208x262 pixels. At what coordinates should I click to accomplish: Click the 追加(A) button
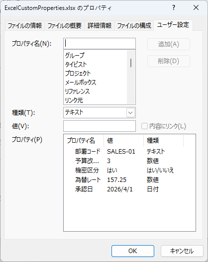[x=169, y=44]
